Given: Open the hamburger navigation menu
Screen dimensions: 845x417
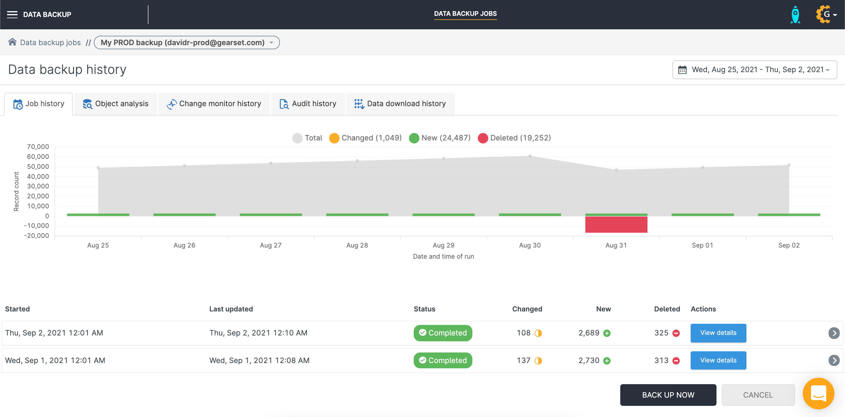Looking at the screenshot, I should [x=12, y=14].
